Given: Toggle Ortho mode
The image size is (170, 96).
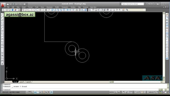Looking at the screenshot, I should pos(32,92).
